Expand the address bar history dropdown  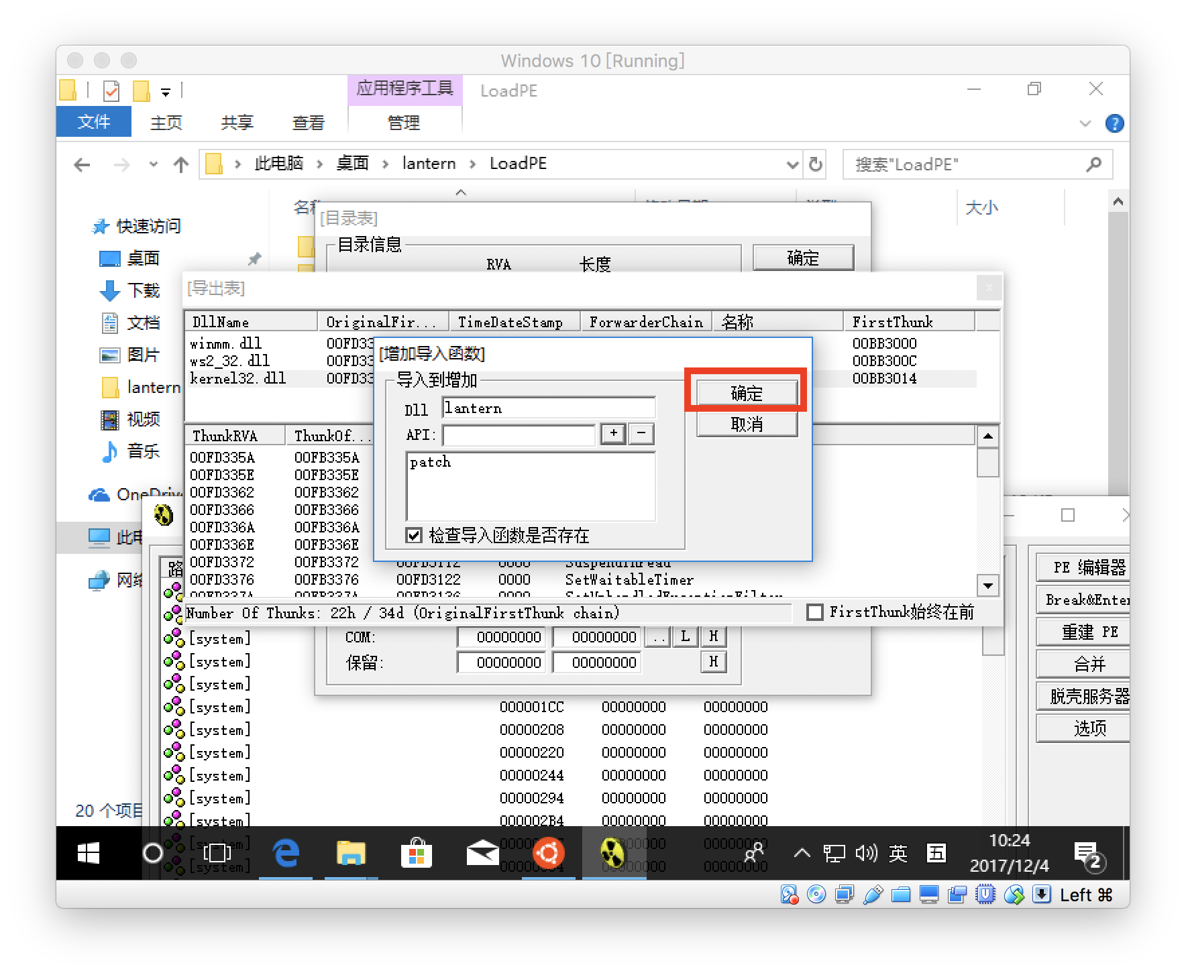[792, 164]
